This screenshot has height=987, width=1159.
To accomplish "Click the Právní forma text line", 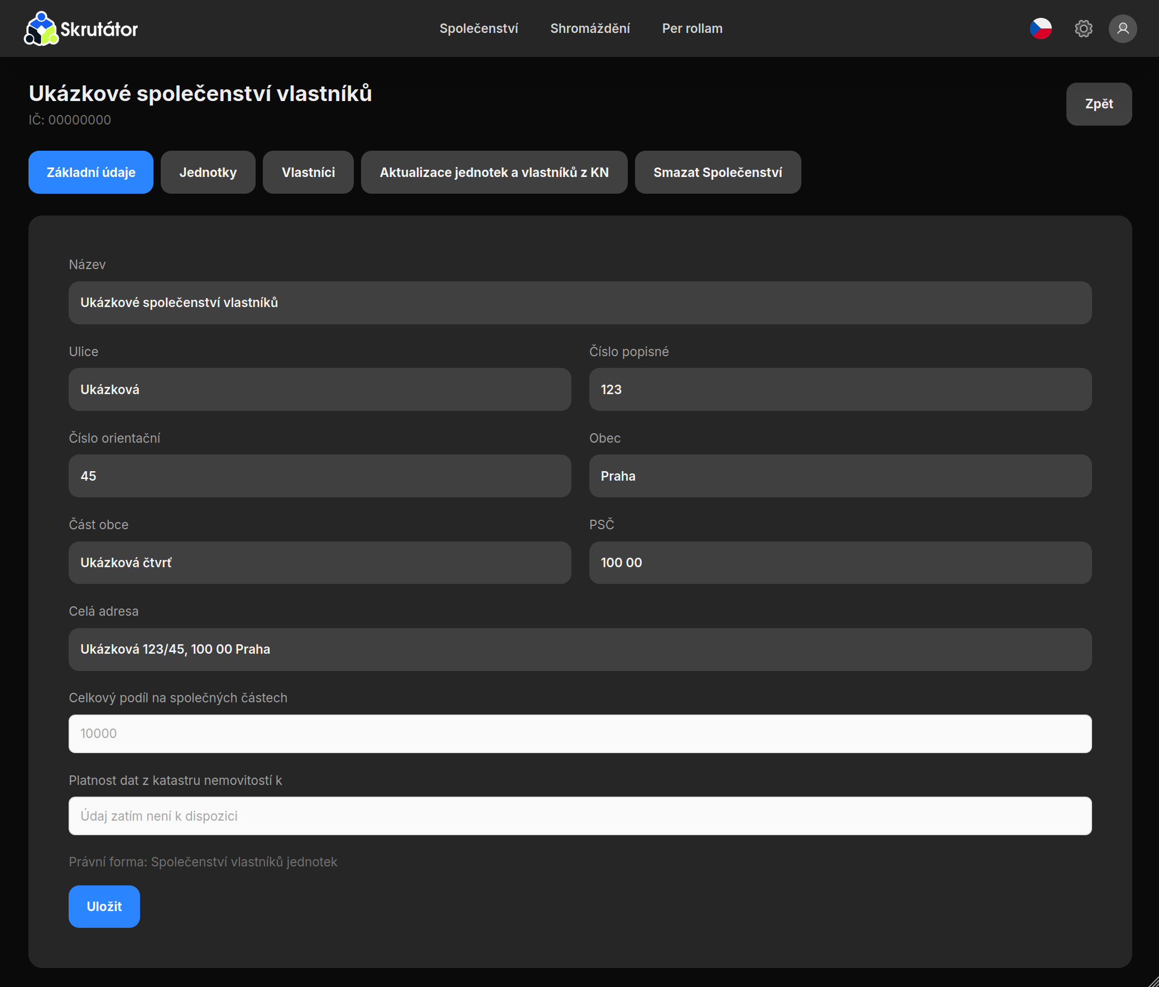I will (203, 861).
